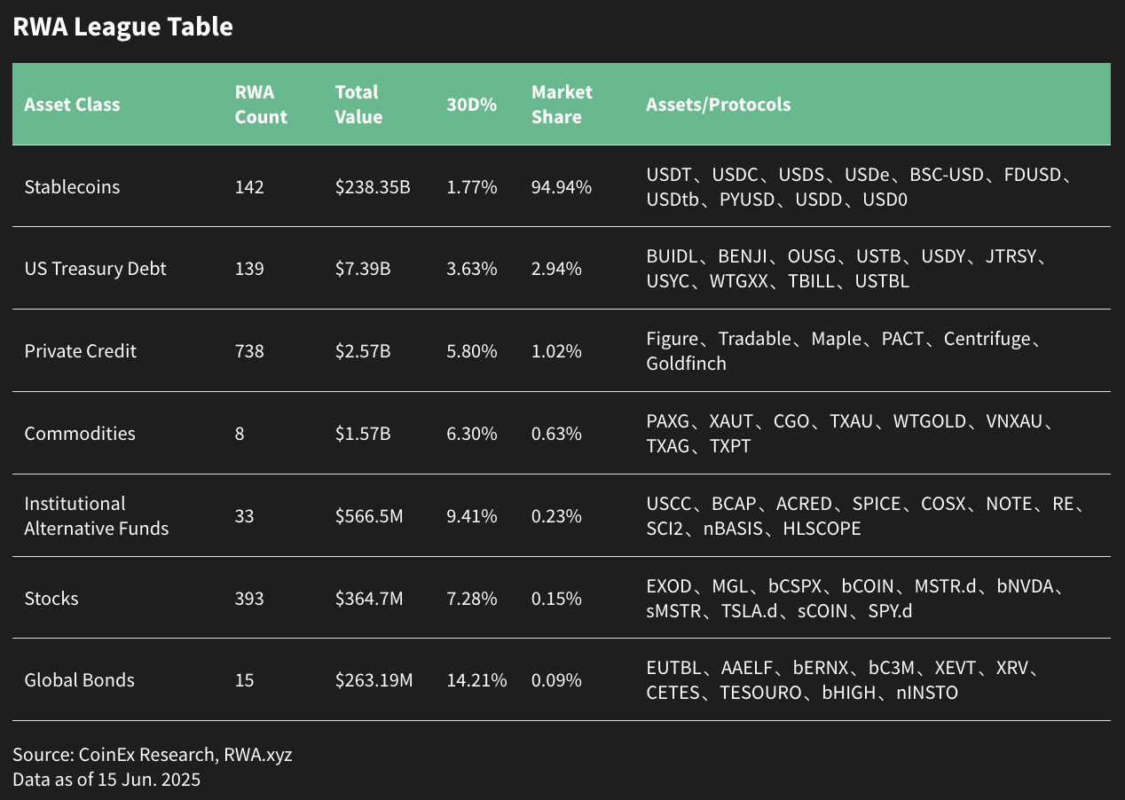Select the 'RWA Count' column header
Screen dimensions: 1125x800
click(261, 105)
